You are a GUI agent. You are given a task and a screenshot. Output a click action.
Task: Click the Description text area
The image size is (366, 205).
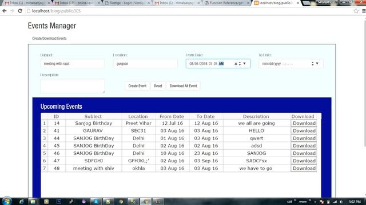pos(73,86)
